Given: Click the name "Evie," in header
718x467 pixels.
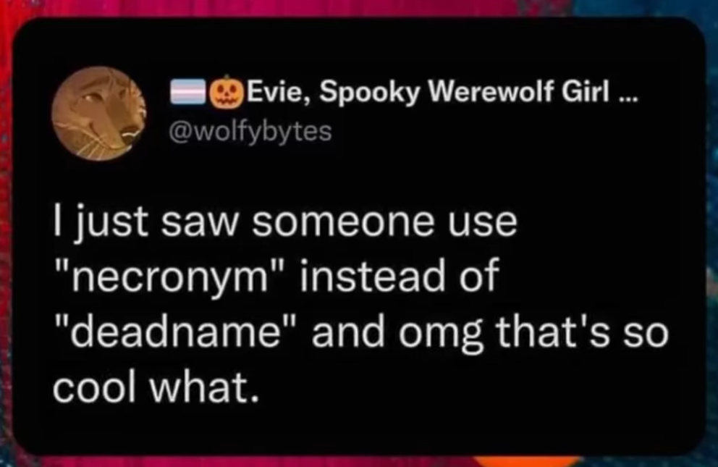Looking at the screenshot, I should tap(280, 92).
